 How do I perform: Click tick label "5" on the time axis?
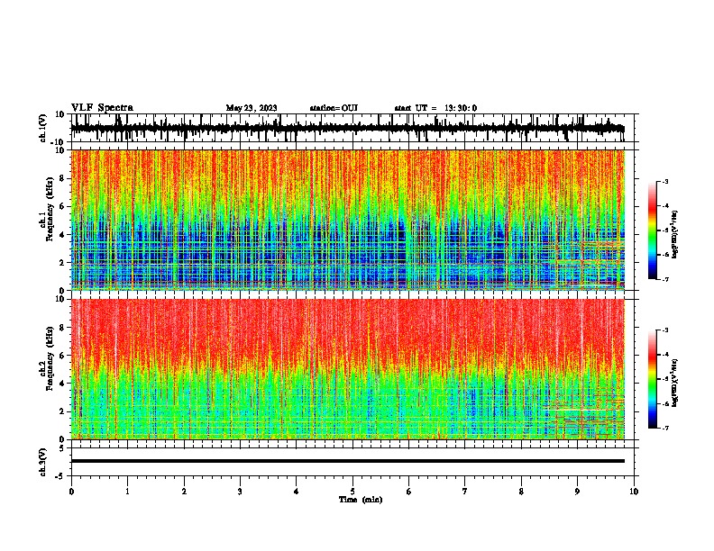[352, 492]
